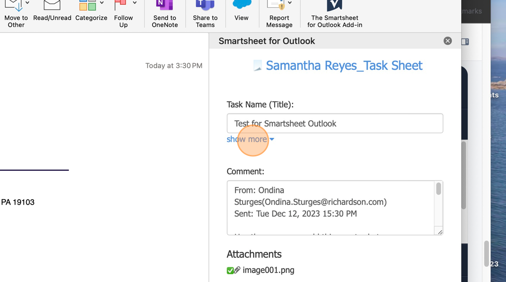Click the Follow Up flag icon
The height and width of the screenshot is (282, 506).
coord(120,5)
